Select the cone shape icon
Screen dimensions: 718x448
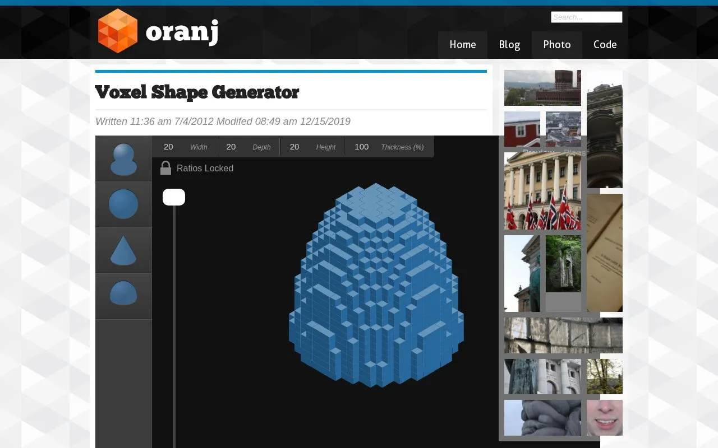(x=123, y=250)
